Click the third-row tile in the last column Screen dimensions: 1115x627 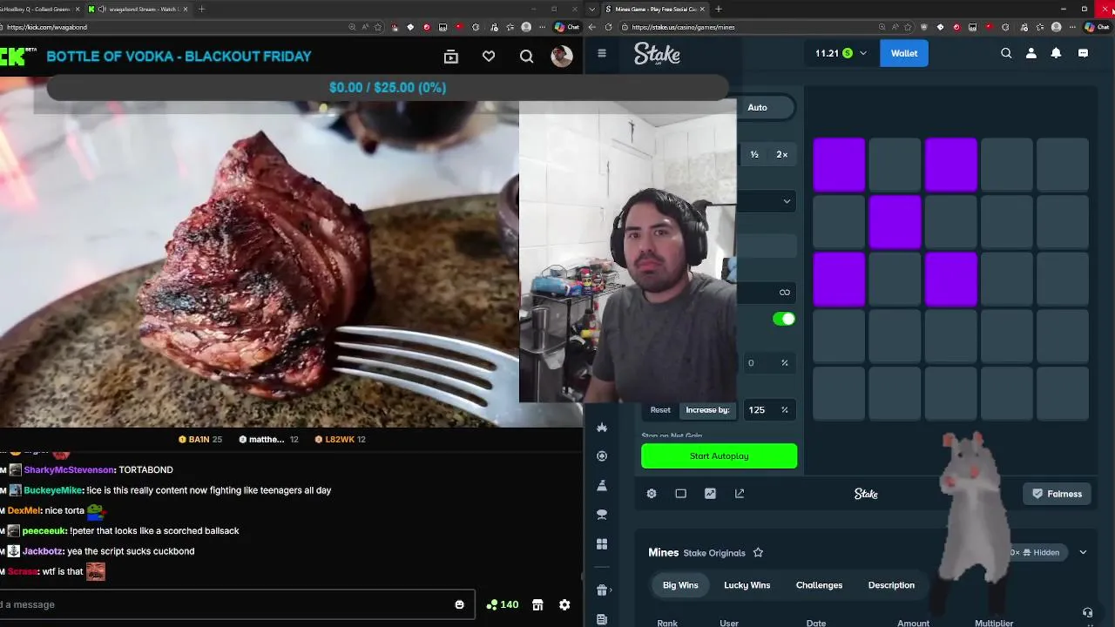pos(1063,280)
